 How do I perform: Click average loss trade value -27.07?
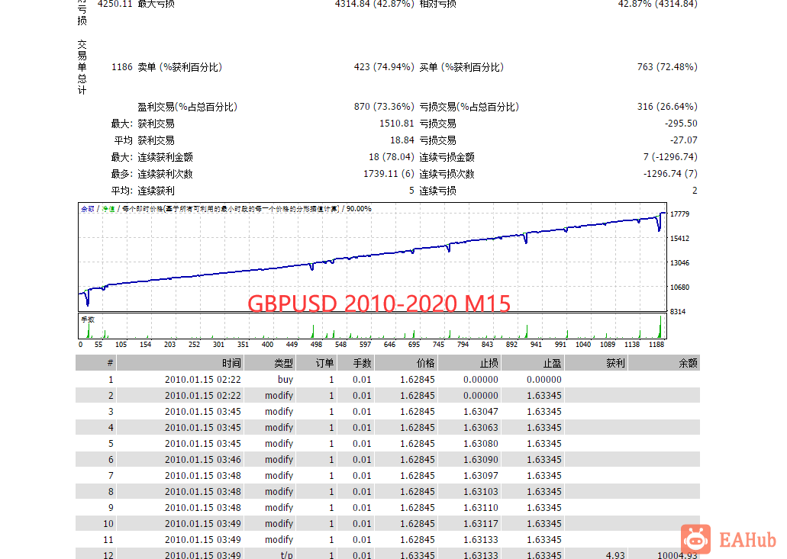pos(684,140)
